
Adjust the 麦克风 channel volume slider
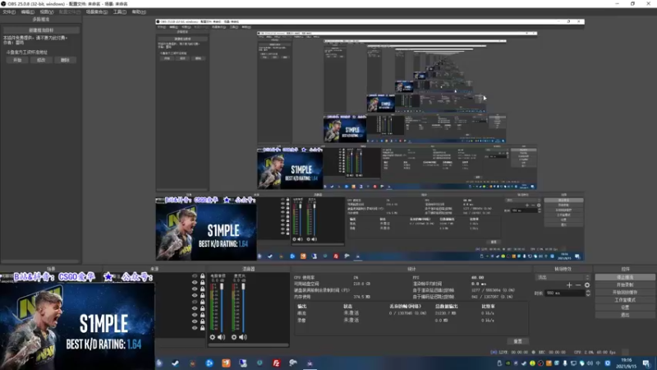pos(243,308)
